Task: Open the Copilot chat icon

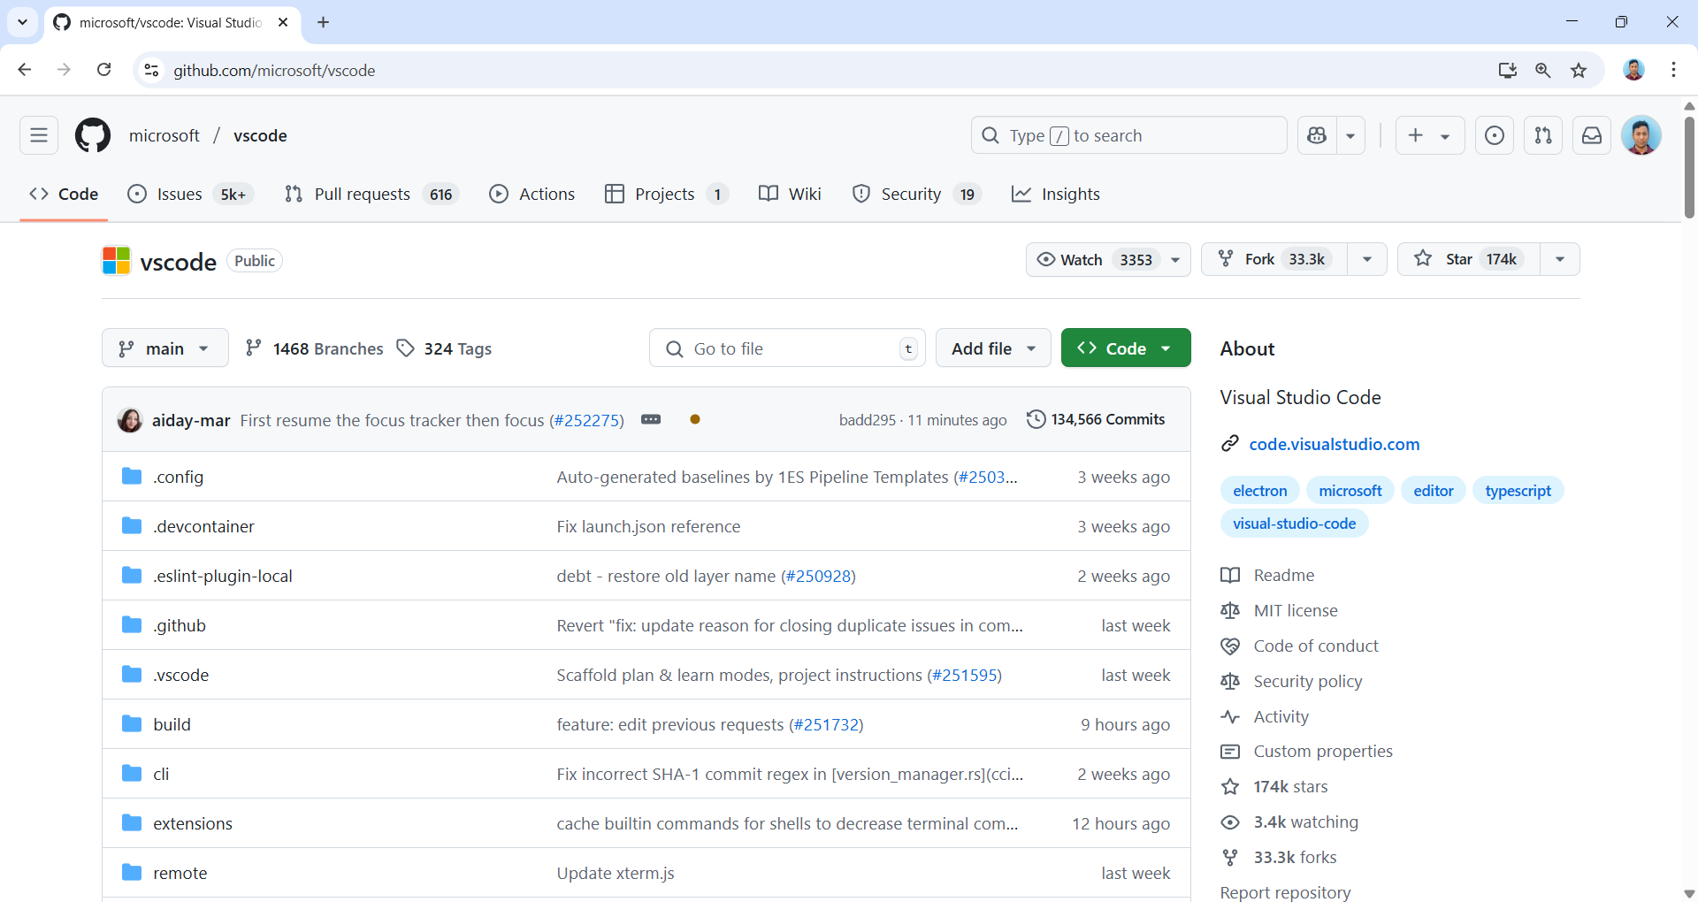Action: pyautogui.click(x=1317, y=135)
